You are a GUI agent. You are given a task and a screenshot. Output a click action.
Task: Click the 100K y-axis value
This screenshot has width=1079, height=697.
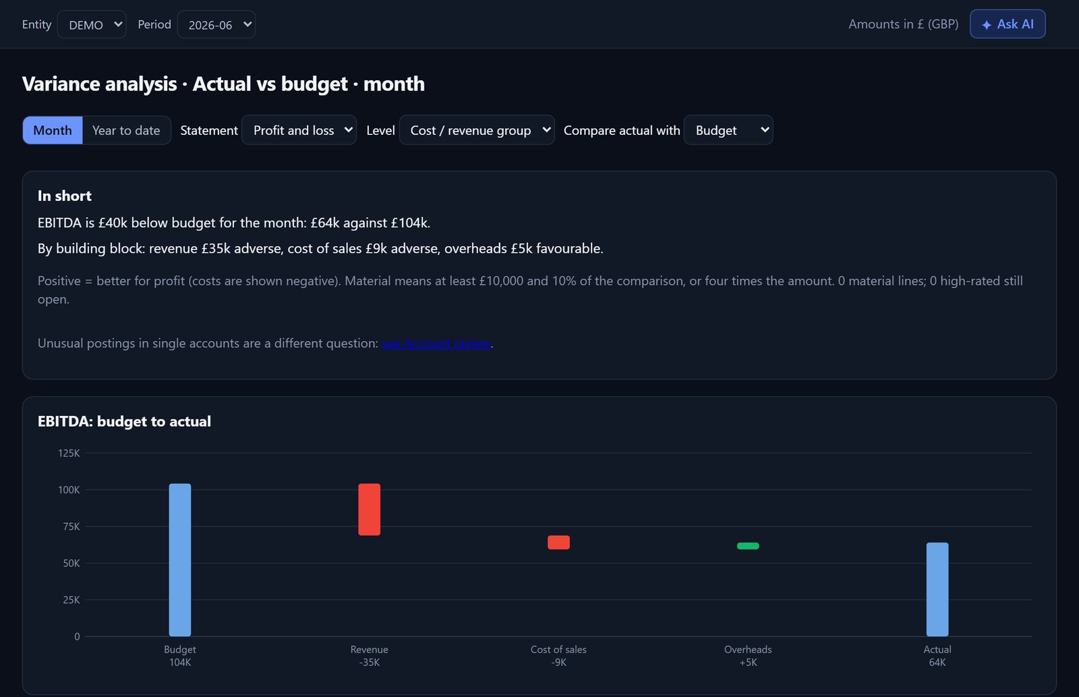pos(69,490)
